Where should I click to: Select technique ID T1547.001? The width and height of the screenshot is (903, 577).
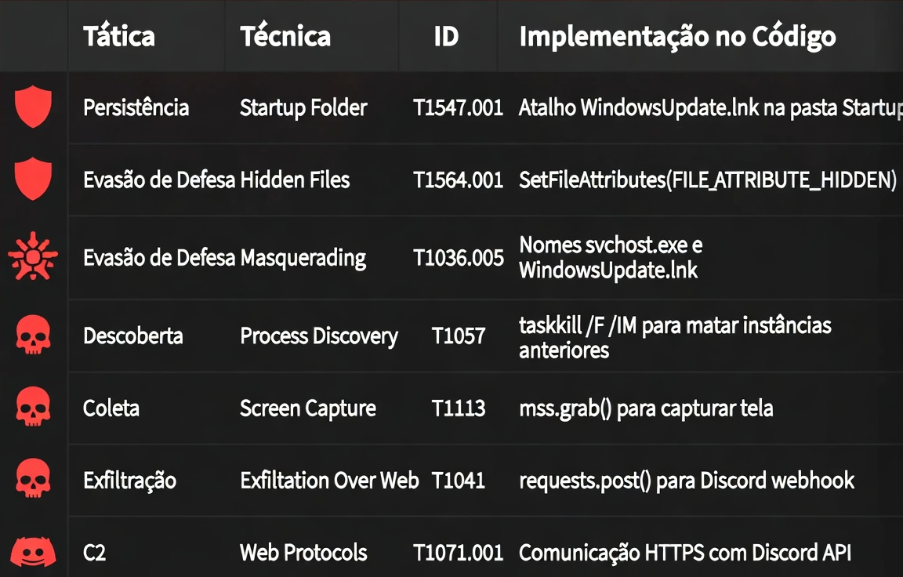pos(458,107)
